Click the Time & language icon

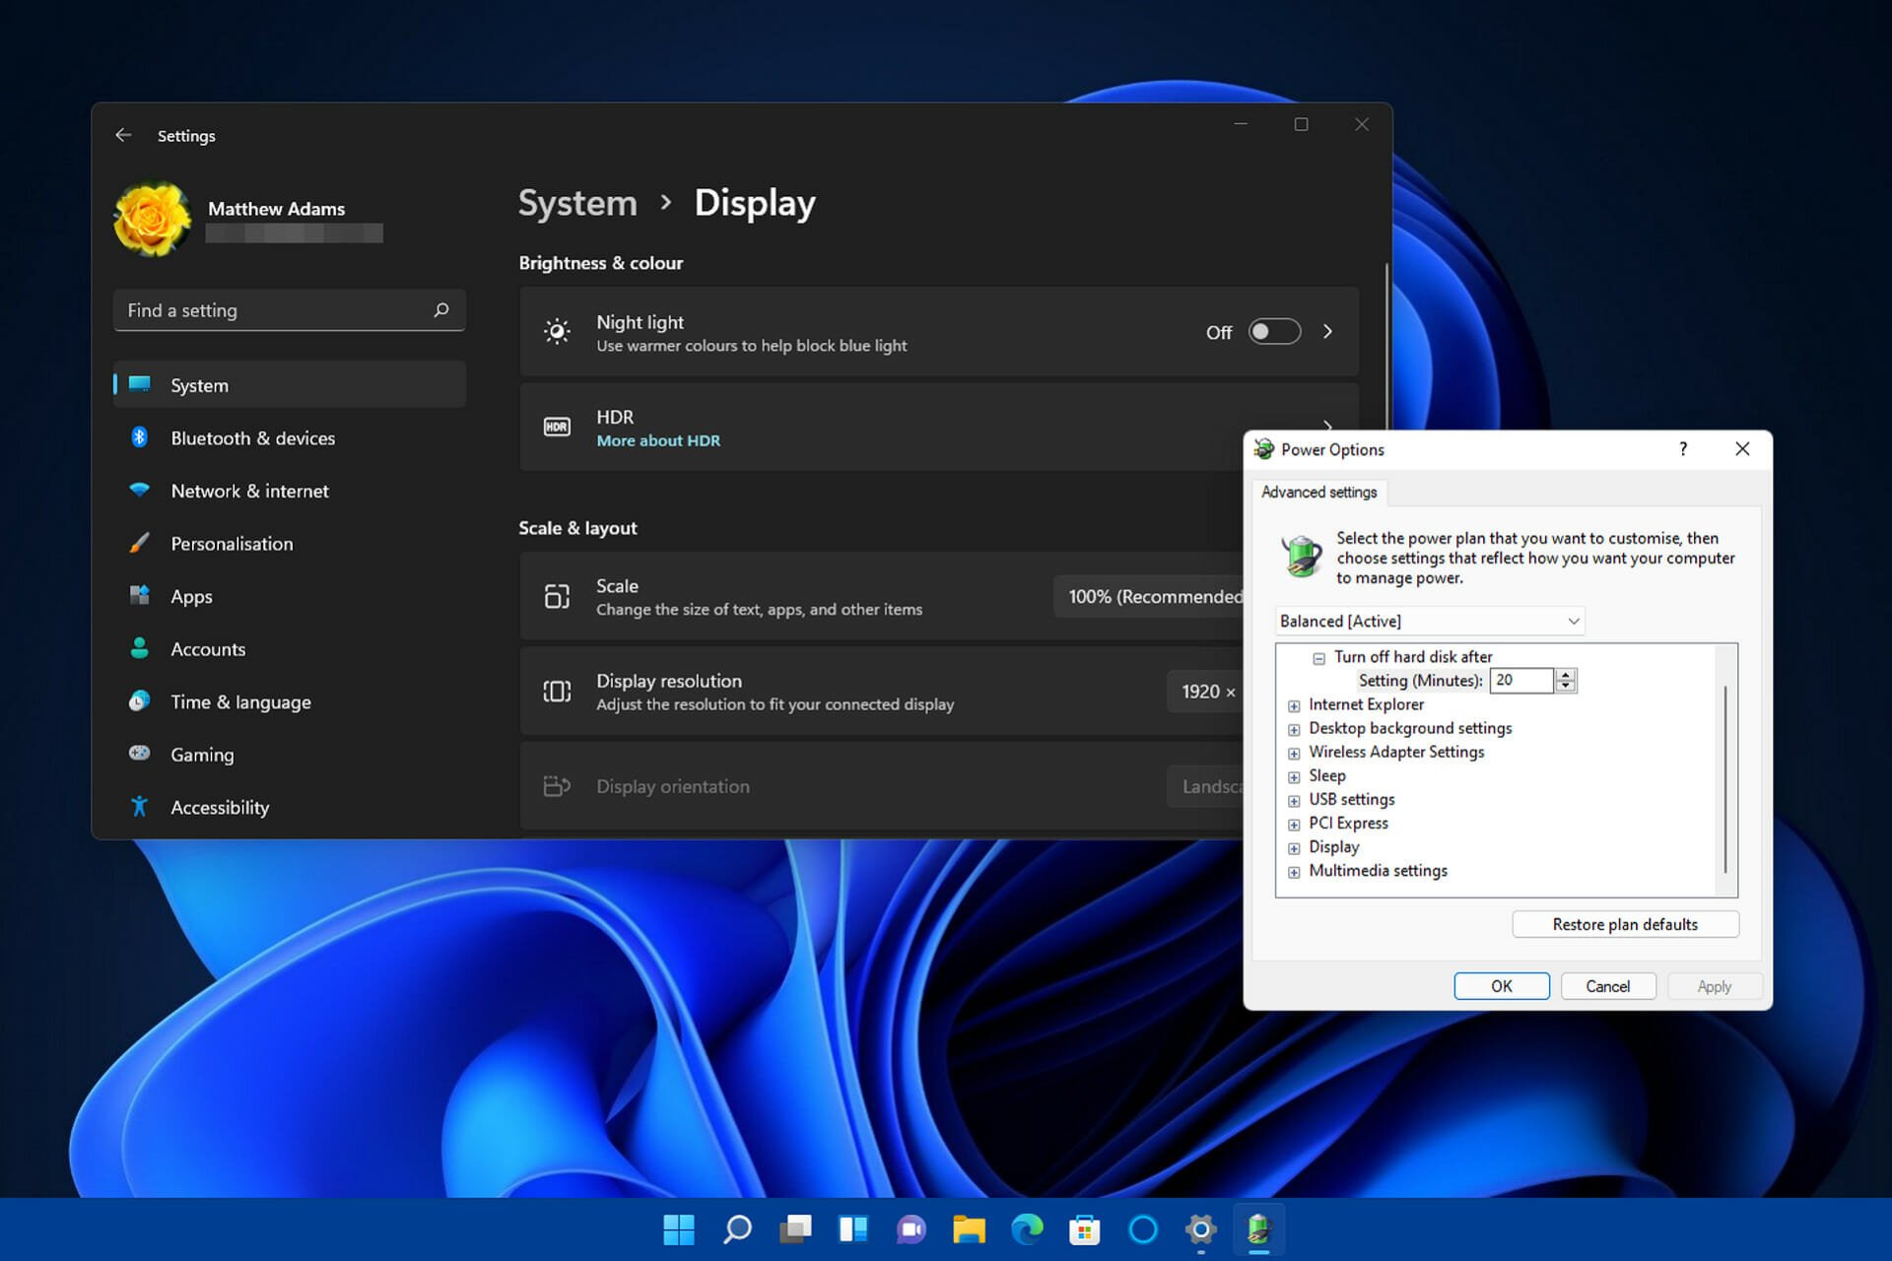[x=139, y=700]
